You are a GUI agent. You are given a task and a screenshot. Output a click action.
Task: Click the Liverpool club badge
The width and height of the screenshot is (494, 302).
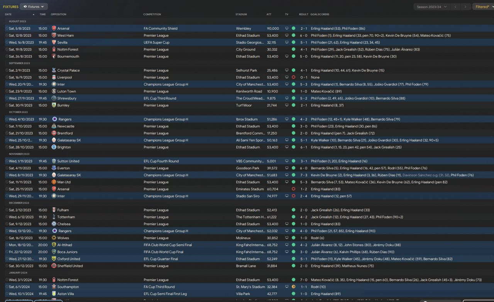(x=54, y=78)
